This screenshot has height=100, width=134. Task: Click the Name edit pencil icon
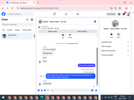(x=70, y=35)
